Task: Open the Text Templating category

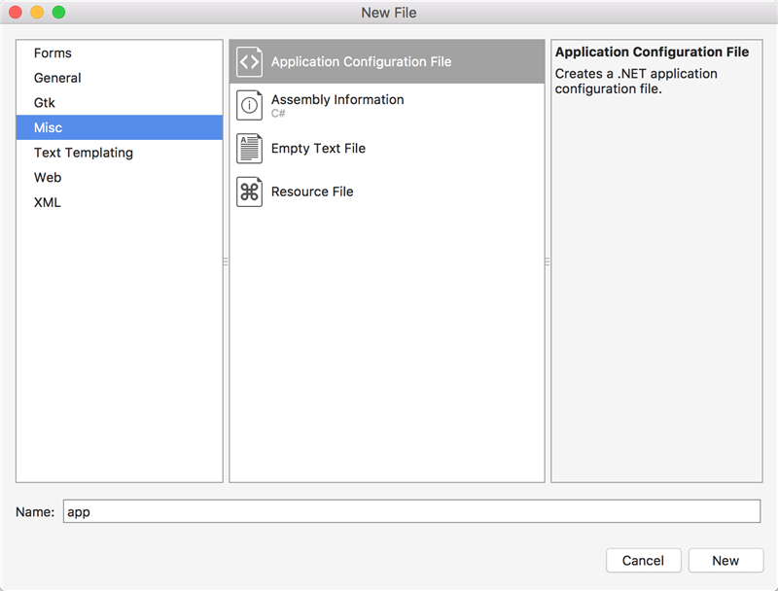Action: [119, 153]
